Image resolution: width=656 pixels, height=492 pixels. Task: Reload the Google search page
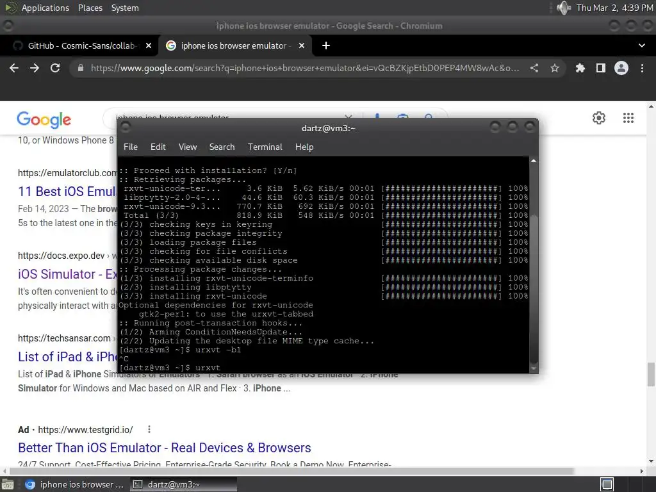point(55,68)
